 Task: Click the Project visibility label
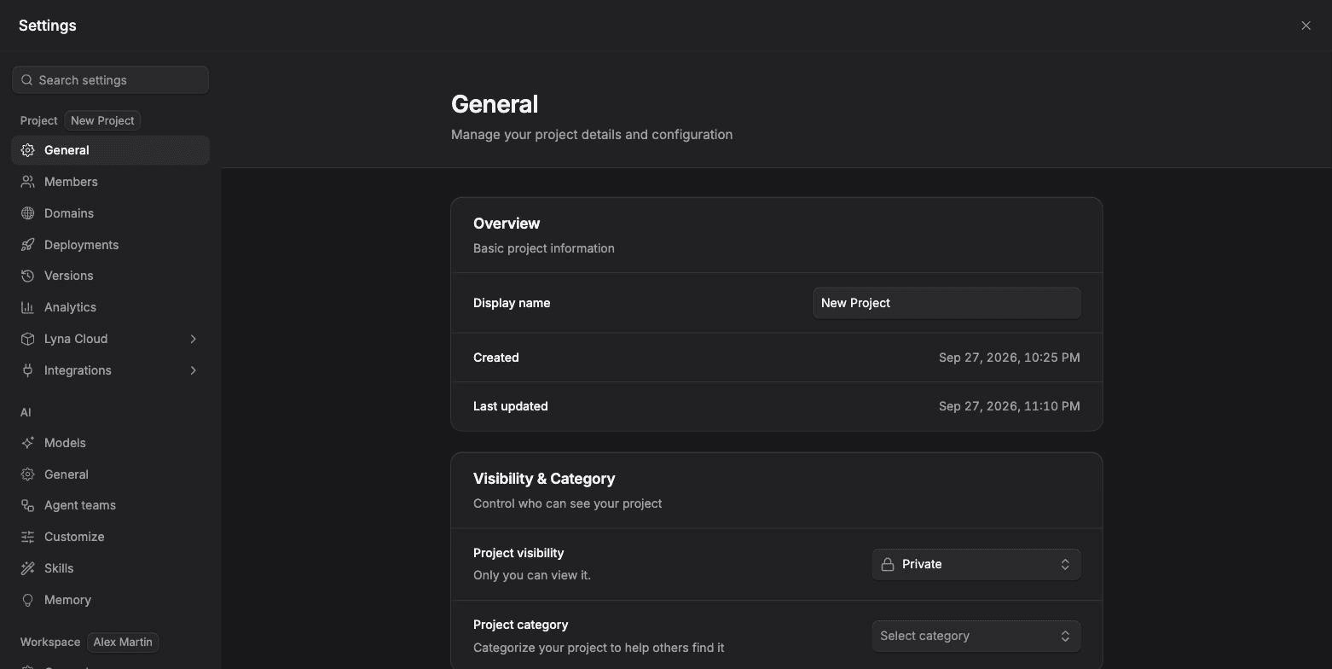(518, 553)
